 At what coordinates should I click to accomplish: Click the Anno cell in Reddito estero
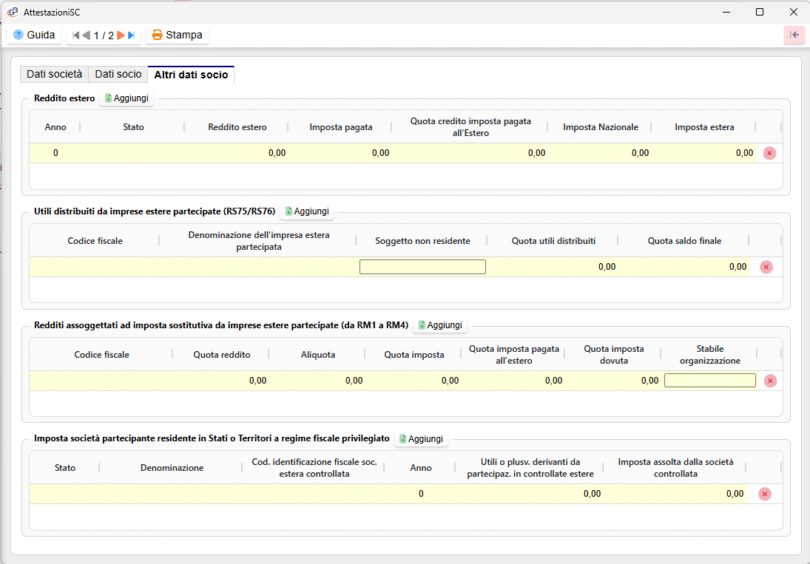55,153
